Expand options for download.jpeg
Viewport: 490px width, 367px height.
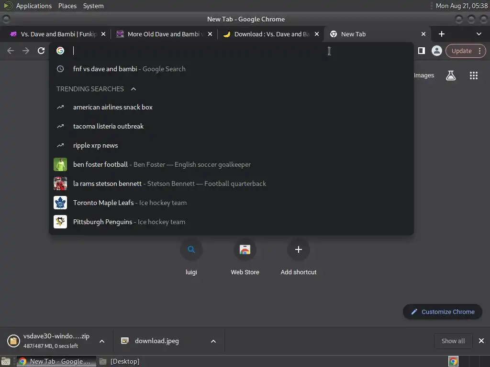[213, 341]
